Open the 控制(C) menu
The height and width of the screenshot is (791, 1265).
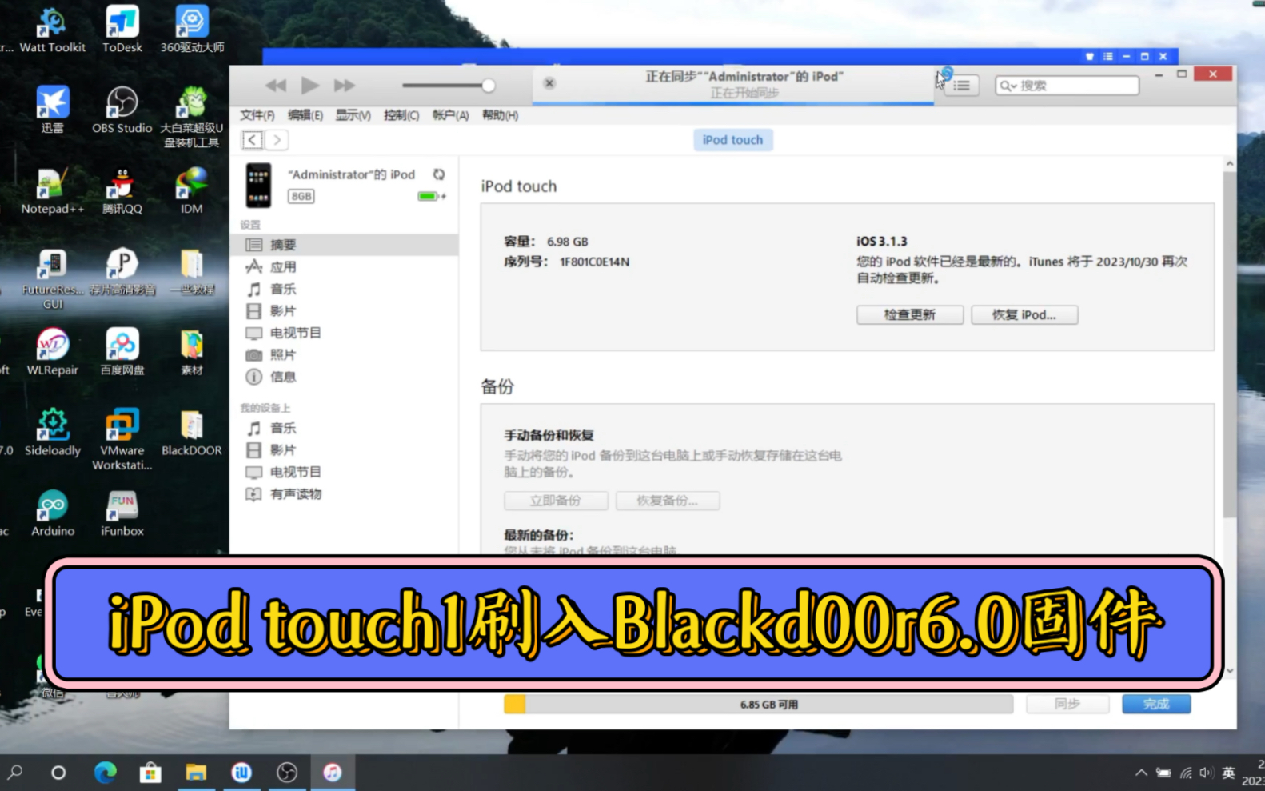(x=401, y=115)
